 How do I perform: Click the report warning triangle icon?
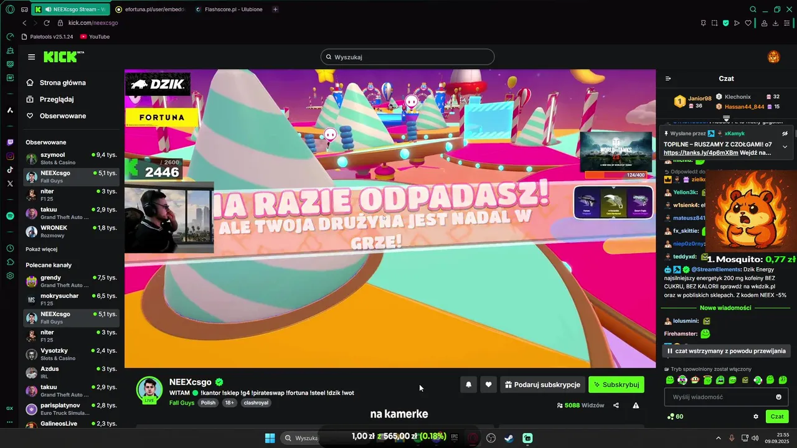pyautogui.click(x=636, y=405)
